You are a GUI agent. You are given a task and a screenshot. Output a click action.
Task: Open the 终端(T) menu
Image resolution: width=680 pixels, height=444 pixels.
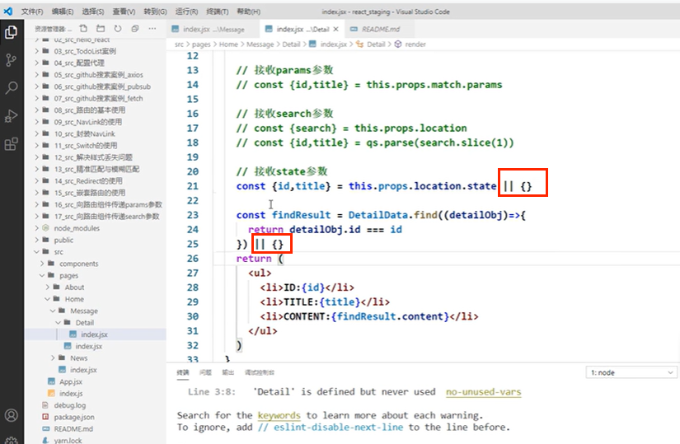tap(218, 12)
